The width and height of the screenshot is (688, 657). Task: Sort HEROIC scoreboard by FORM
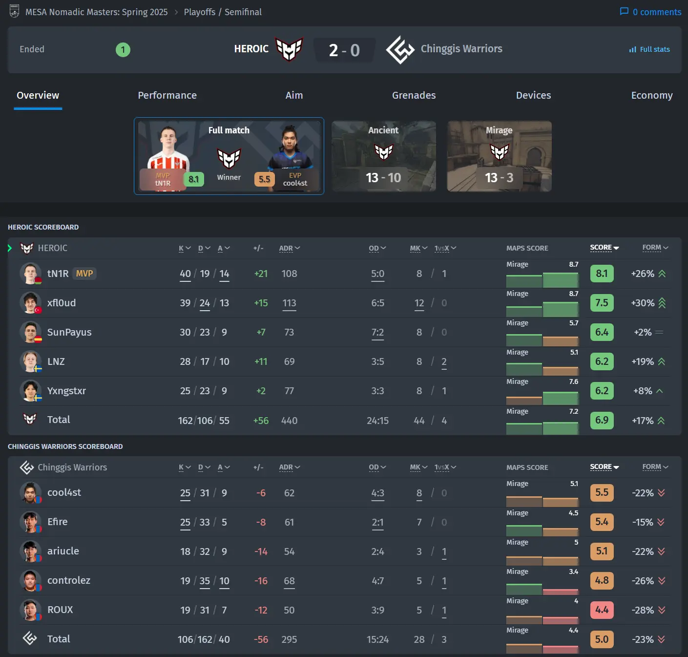point(655,248)
